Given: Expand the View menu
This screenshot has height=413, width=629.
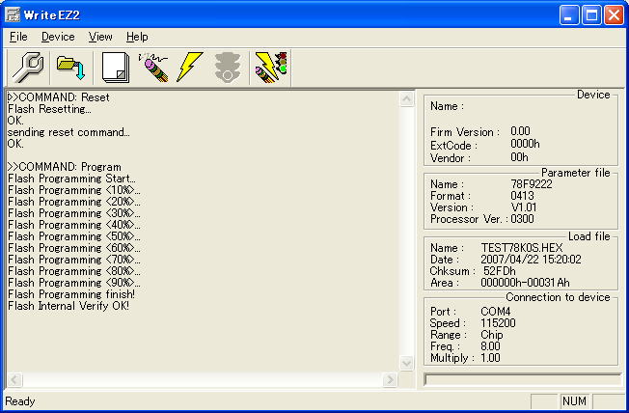Looking at the screenshot, I should [x=100, y=37].
